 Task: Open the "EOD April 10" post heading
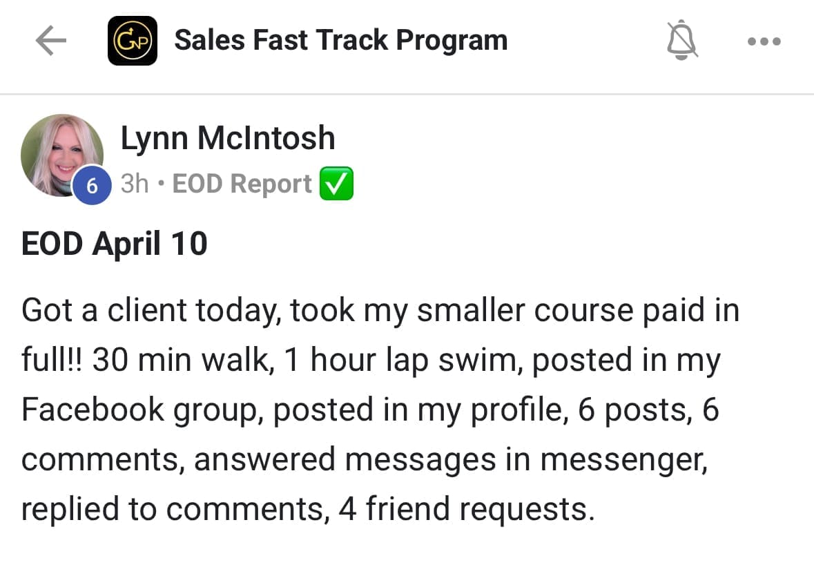tap(115, 244)
